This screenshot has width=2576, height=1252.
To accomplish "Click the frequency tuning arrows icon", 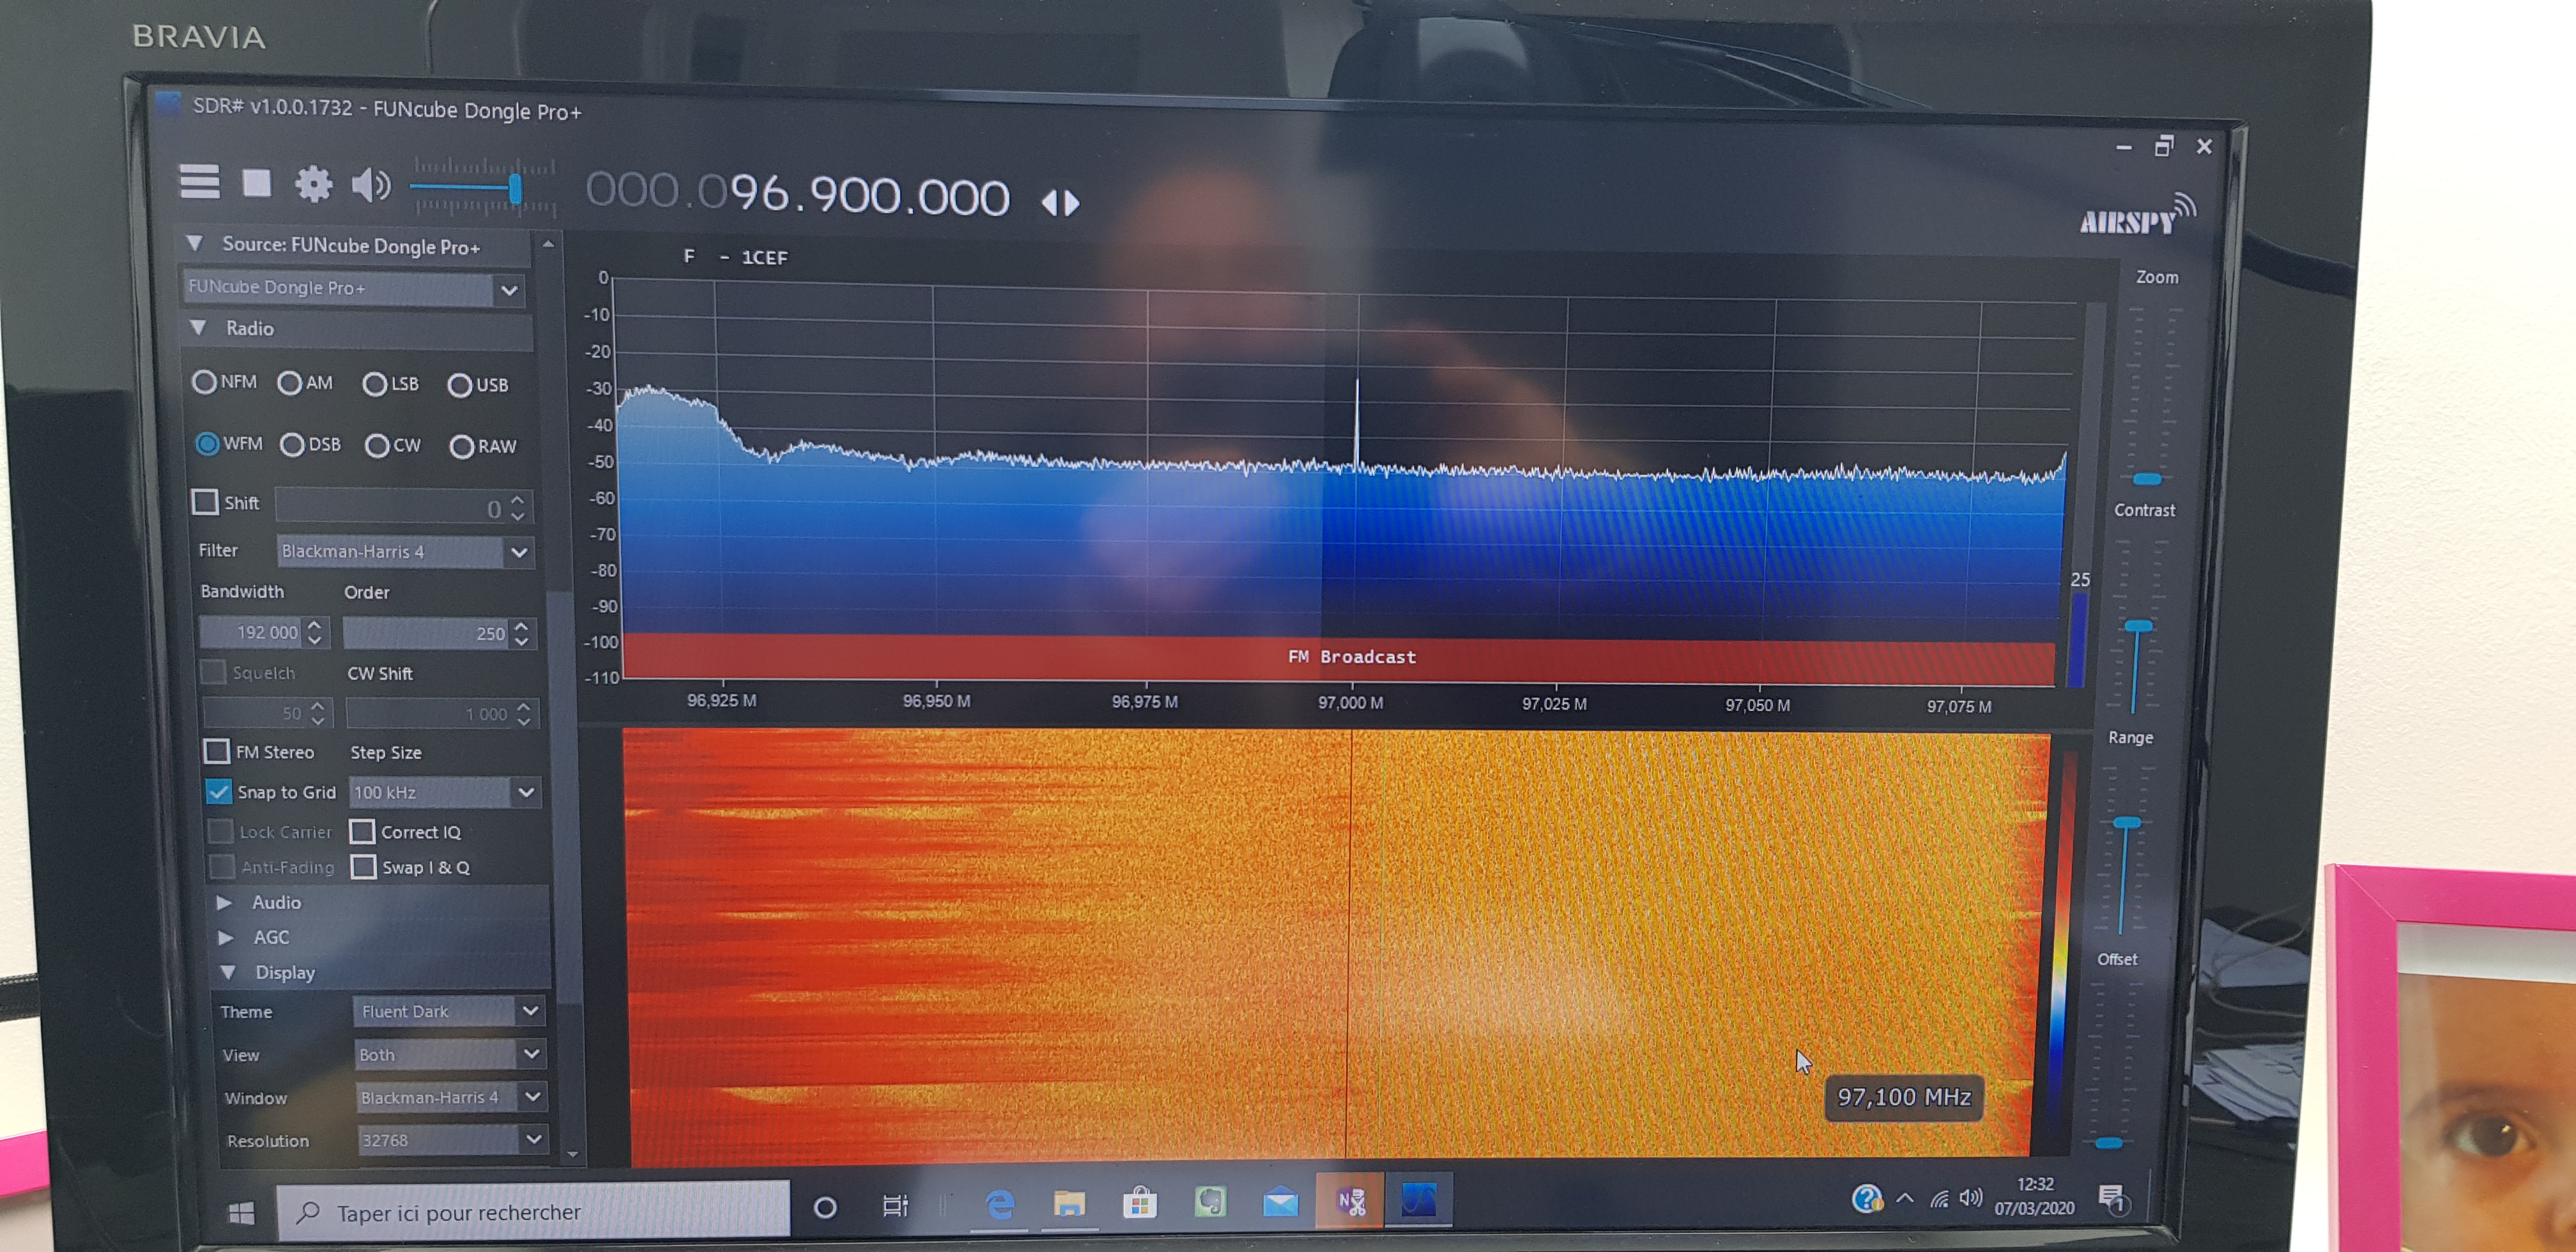I will [x=1060, y=203].
